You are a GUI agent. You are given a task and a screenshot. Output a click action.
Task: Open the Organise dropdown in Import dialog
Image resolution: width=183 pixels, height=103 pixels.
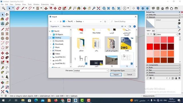coord(55,26)
